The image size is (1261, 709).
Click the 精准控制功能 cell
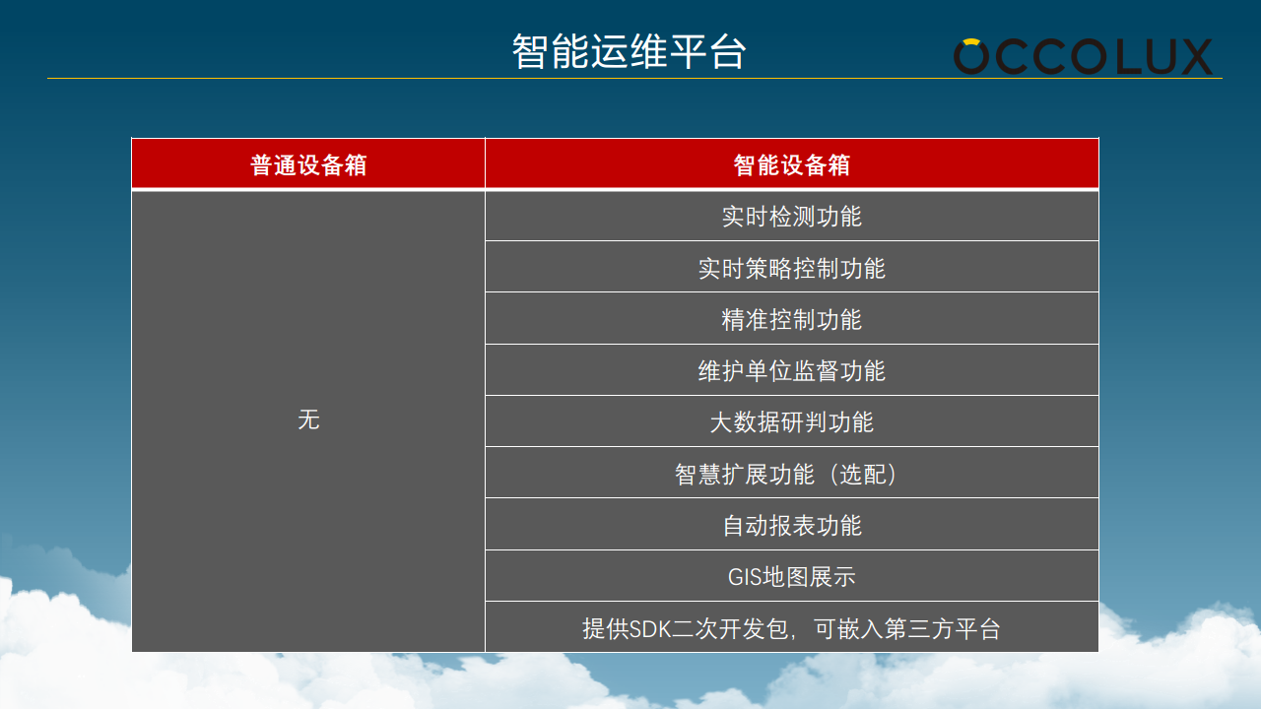click(792, 318)
